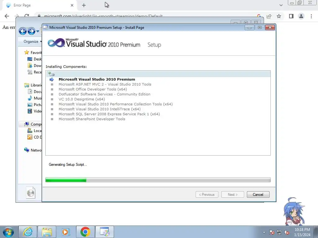Open Windows Explorer from taskbar
Screen dimensions: 318x238
coord(47,232)
